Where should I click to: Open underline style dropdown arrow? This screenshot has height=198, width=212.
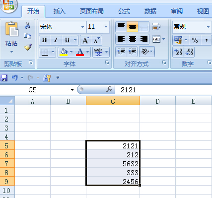tap(75, 40)
